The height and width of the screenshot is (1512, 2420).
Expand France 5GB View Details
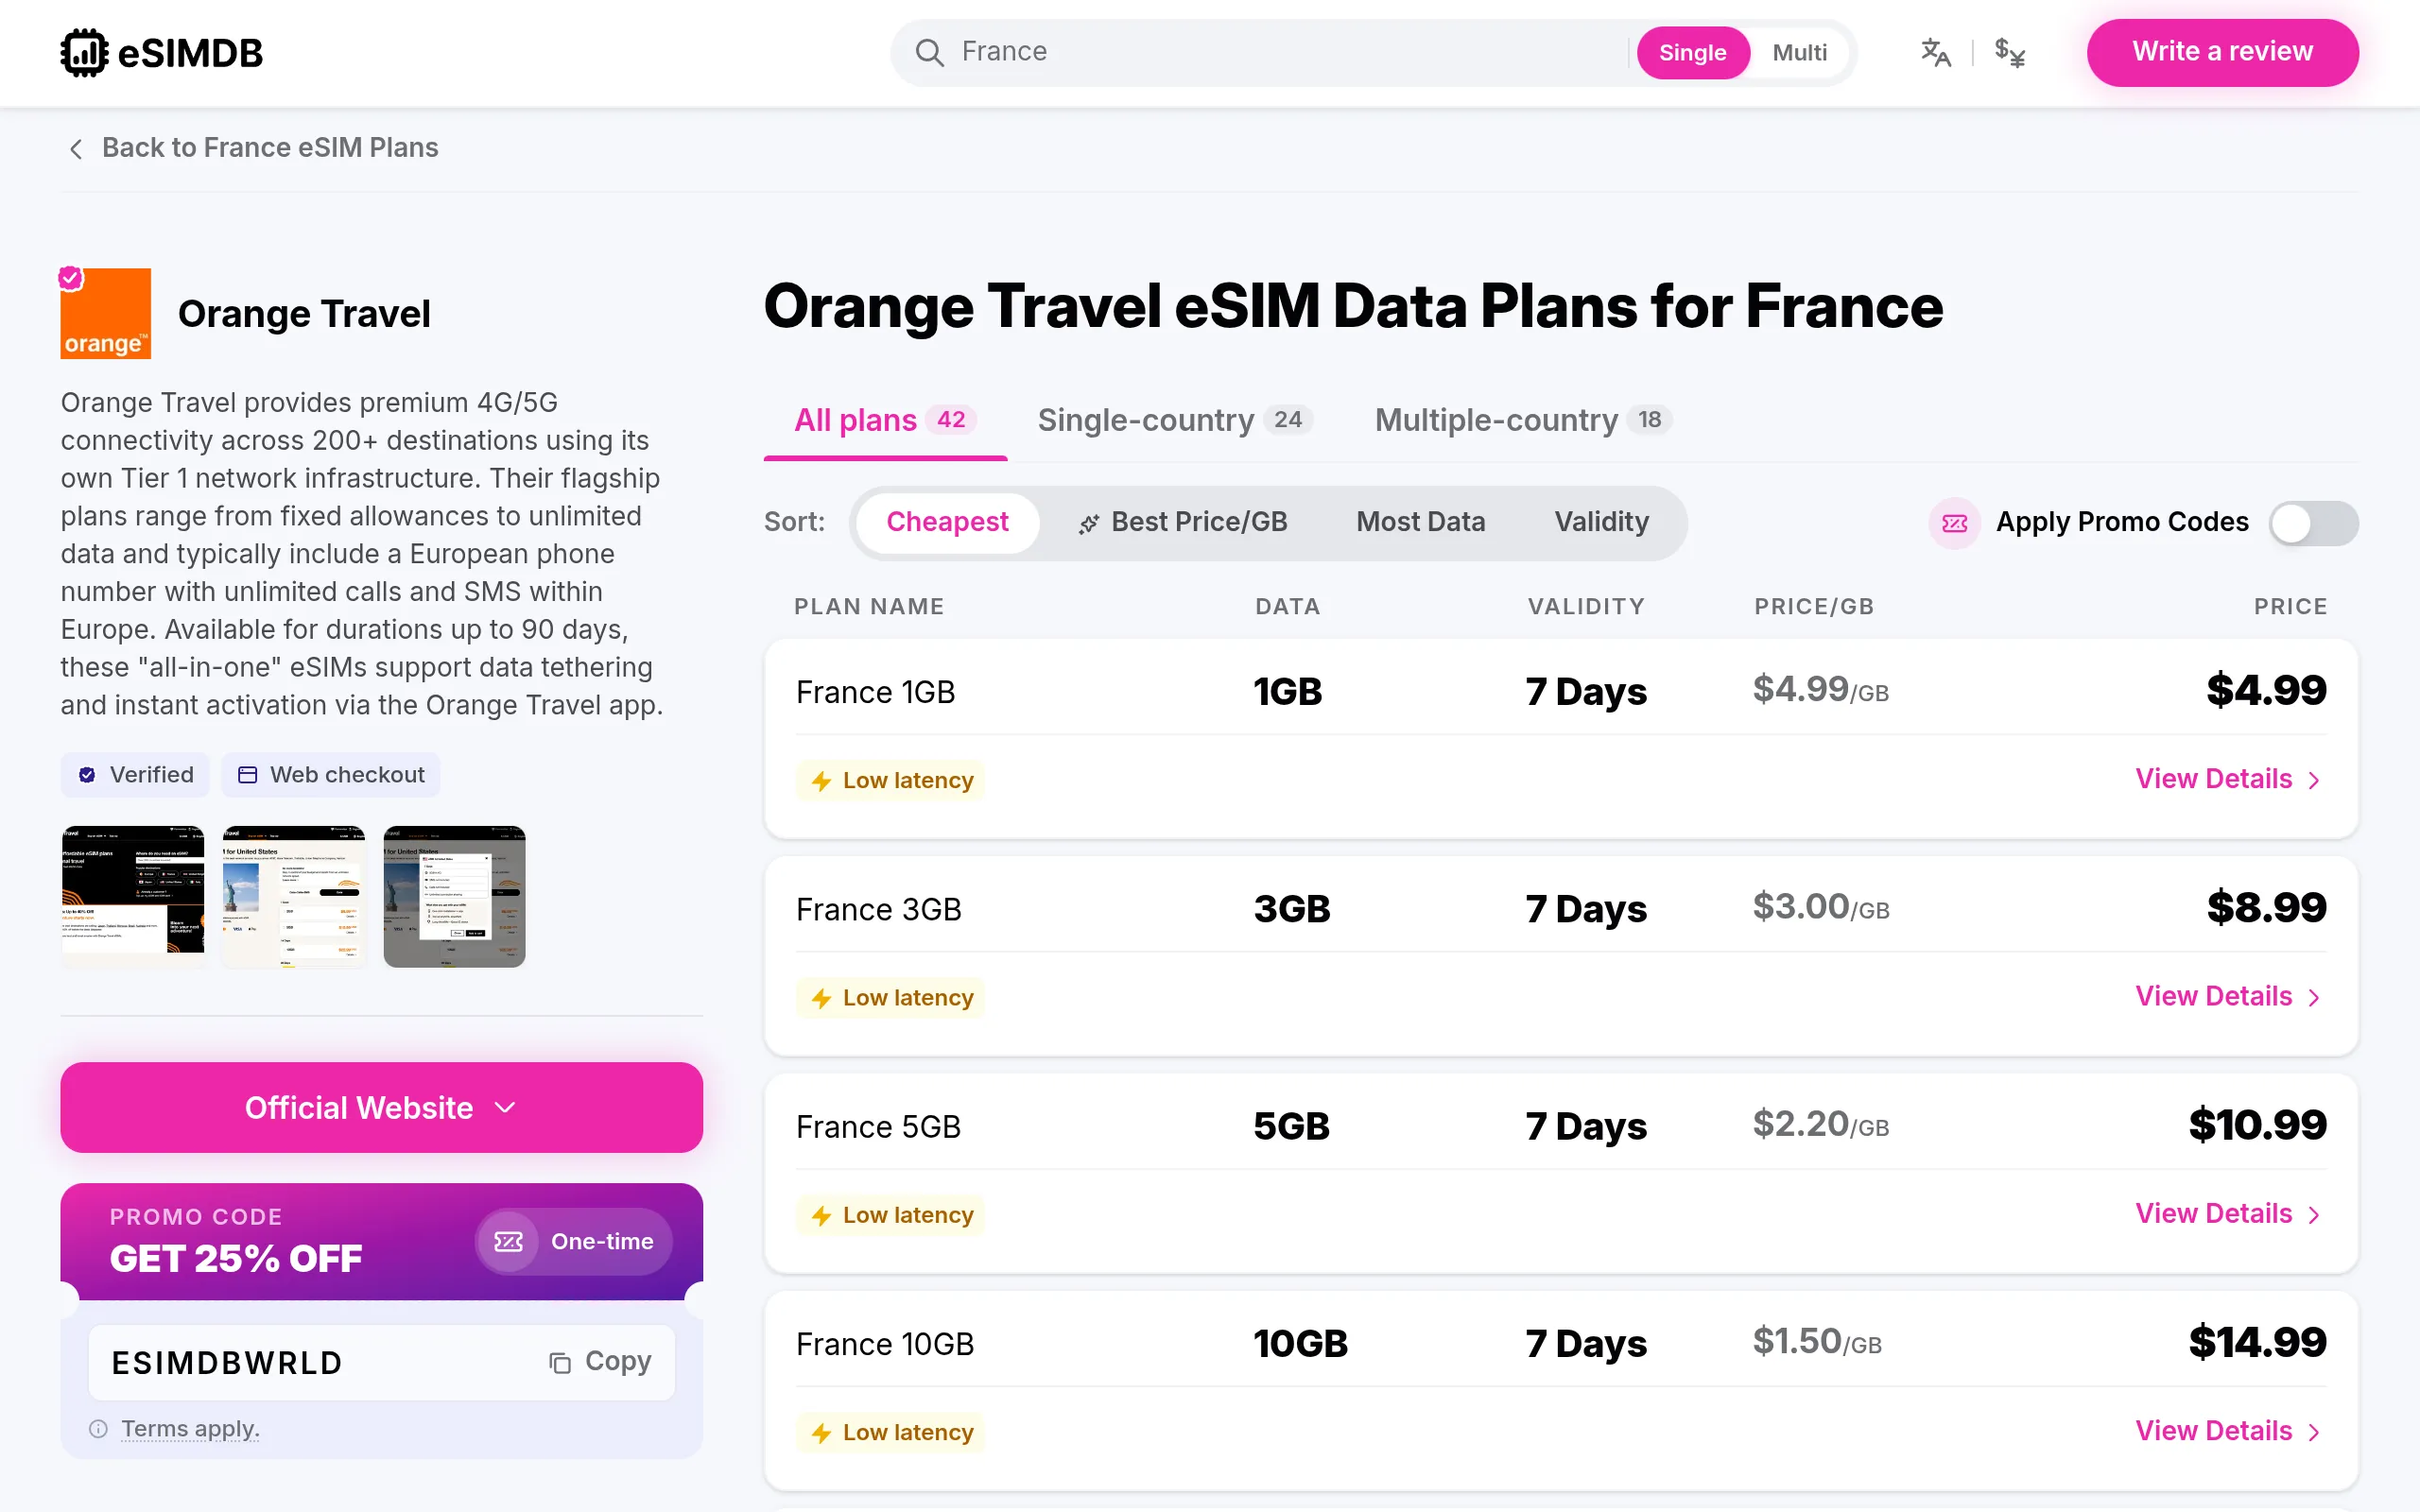coord(2228,1214)
